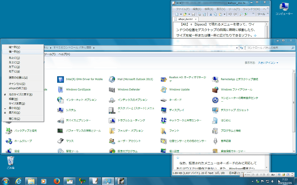Click taskbar clock showing 7:13
The height and width of the screenshot is (185, 297).
(x=285, y=181)
